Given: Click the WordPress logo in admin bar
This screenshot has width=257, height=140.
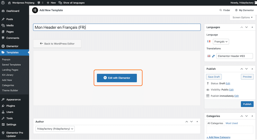Looking at the screenshot, I should click(3, 3).
